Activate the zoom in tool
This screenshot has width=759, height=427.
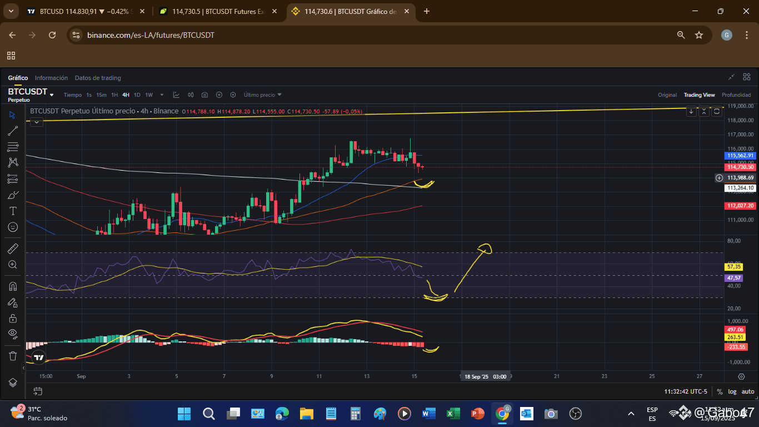pyautogui.click(x=13, y=265)
